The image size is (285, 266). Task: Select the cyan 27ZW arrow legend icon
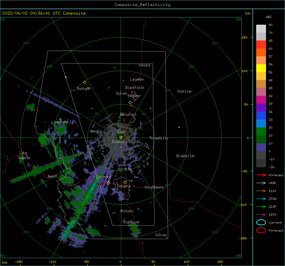point(261,199)
